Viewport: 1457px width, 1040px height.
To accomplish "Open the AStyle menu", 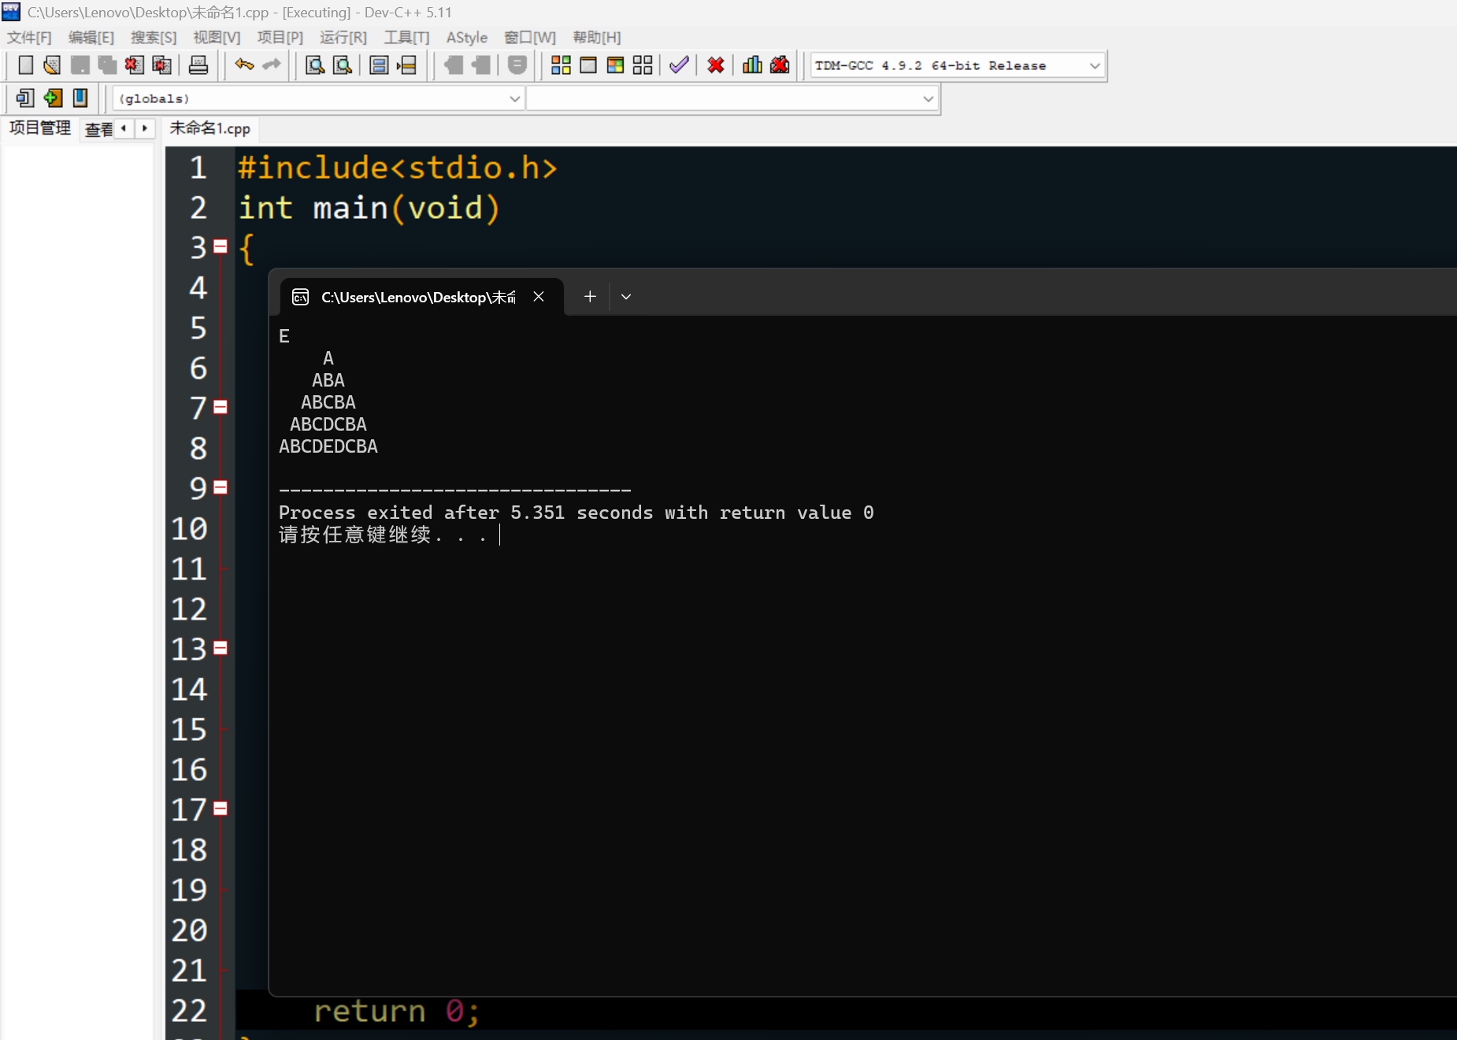I will (467, 38).
